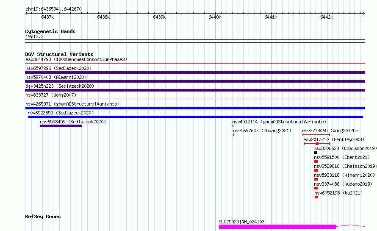Click the chr19:6436594..6442670 coordinate label
The width and height of the screenshot is (377, 231).
[x=53, y=9]
